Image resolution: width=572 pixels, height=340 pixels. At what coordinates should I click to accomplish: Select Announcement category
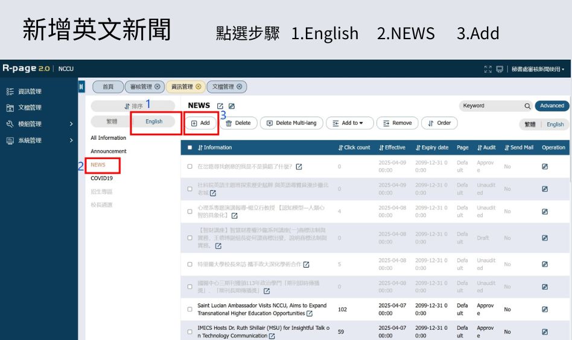point(109,151)
